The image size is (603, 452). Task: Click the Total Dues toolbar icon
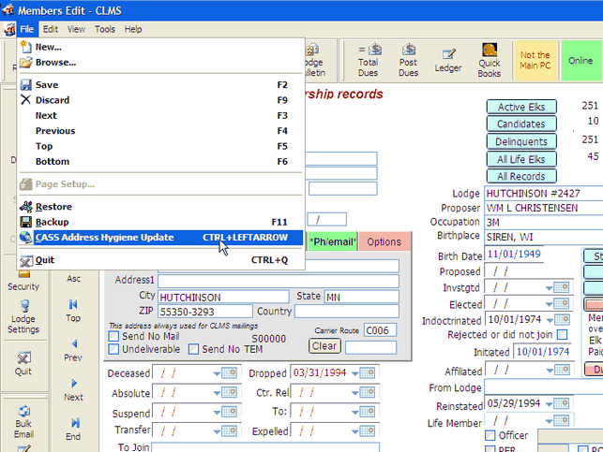click(369, 60)
